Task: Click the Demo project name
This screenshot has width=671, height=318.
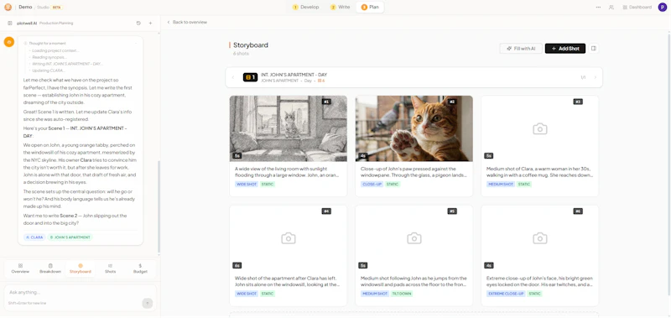Action: click(x=25, y=8)
